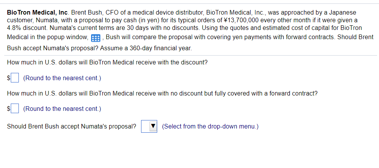The width and height of the screenshot is (379, 168).
Task: Click the blank part of the proposal drop-down box
Action: (x=145, y=126)
